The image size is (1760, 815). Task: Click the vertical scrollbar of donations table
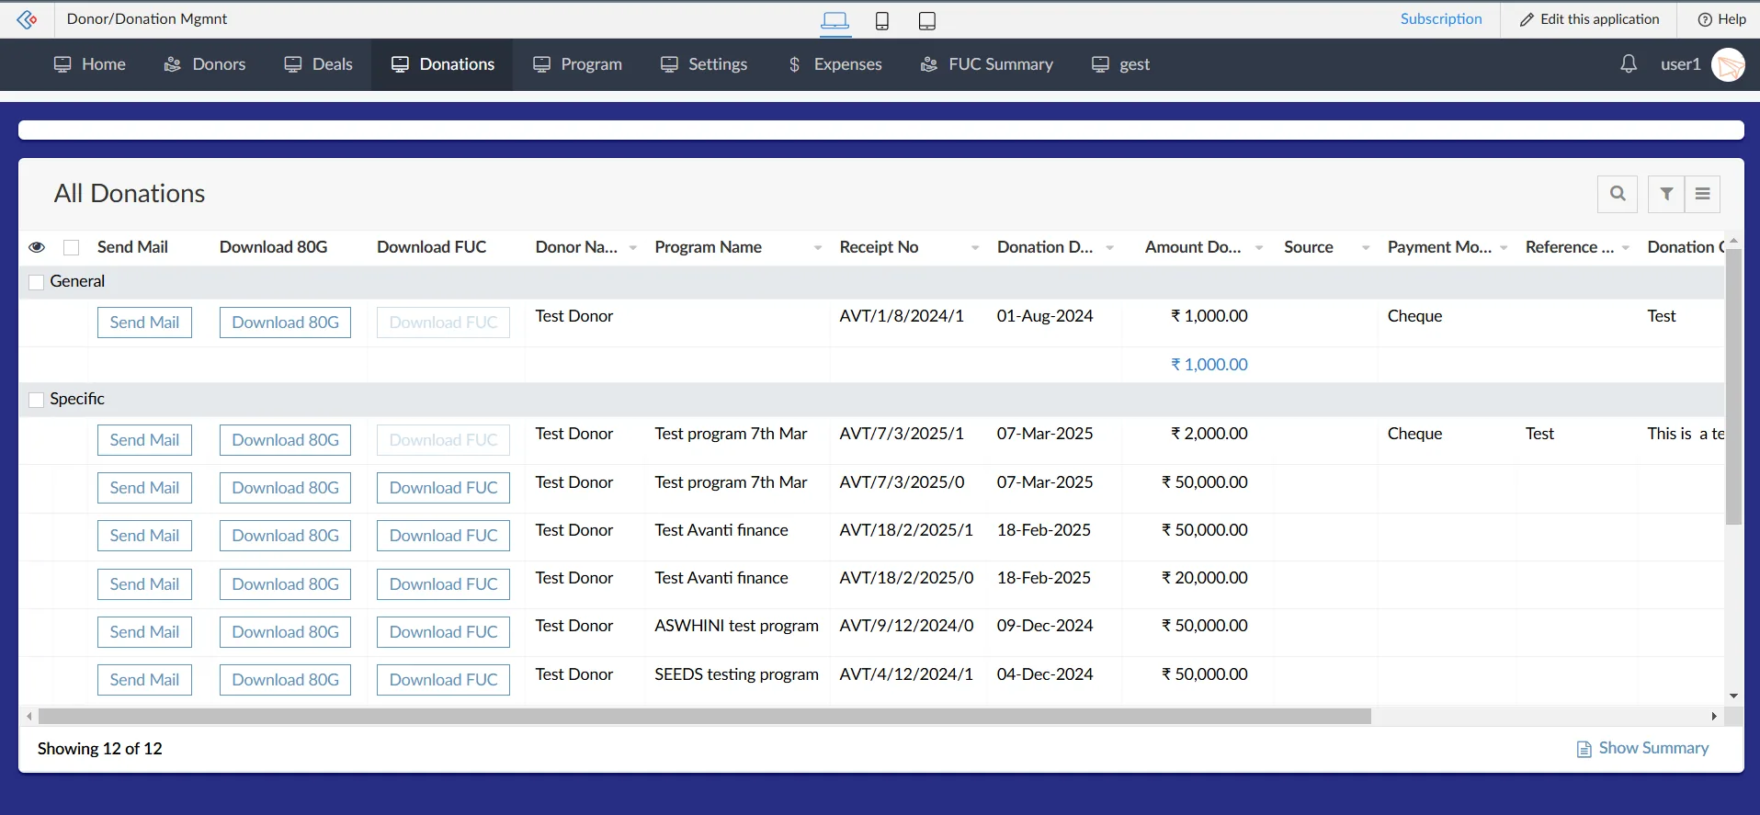1733,386
